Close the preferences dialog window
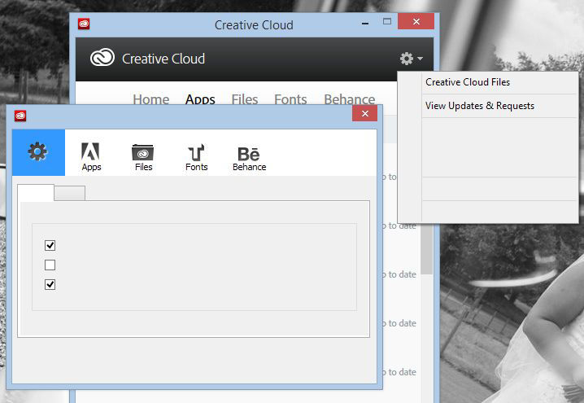584x403 pixels. [x=364, y=113]
